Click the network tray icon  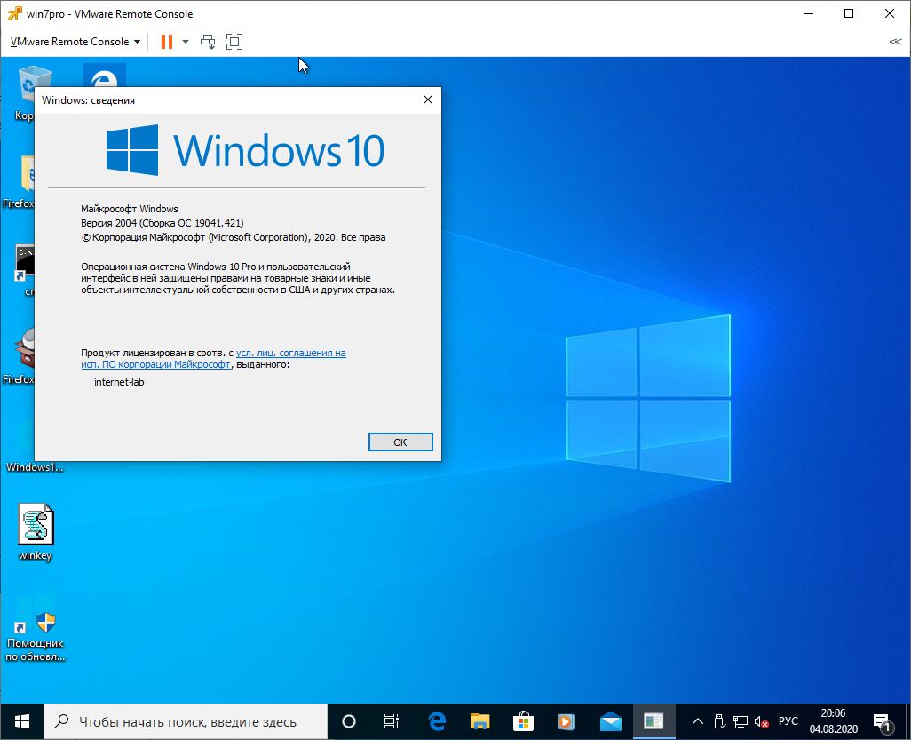tap(741, 721)
